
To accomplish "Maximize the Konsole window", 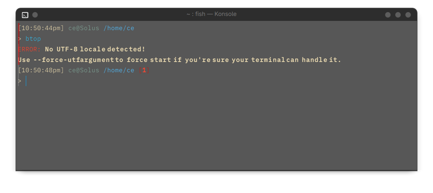I will click(398, 15).
